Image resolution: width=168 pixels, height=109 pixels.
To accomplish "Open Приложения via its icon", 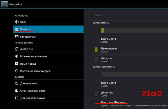I will tap(17, 37).
